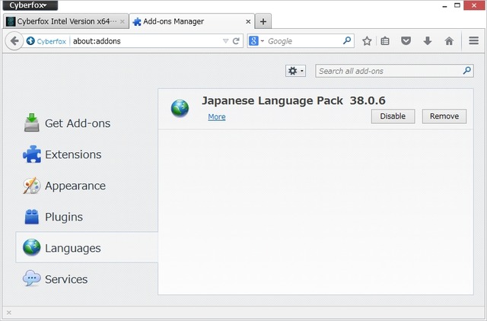Click the search bar magnifier icon
This screenshot has height=321, width=487.
pos(347,40)
